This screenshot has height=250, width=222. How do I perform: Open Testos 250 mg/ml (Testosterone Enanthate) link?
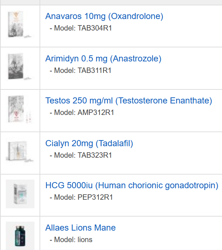tap(129, 101)
